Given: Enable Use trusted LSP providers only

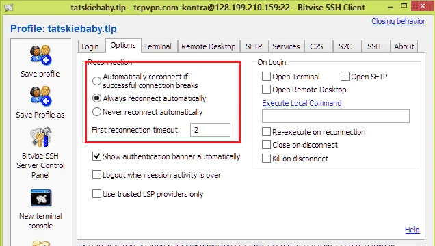Looking at the screenshot, I should (x=96, y=194).
